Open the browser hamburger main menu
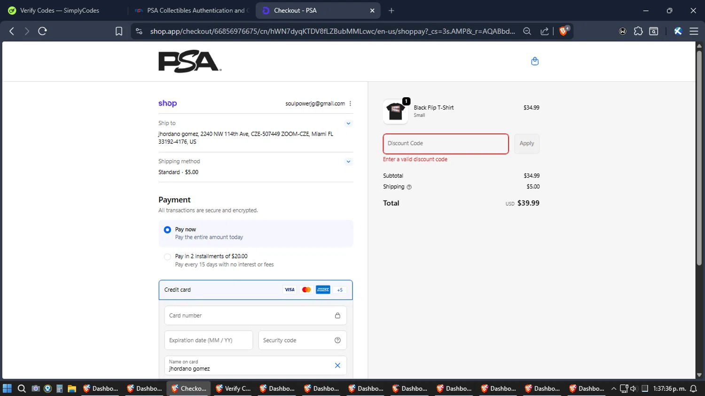705x396 pixels. (x=694, y=31)
